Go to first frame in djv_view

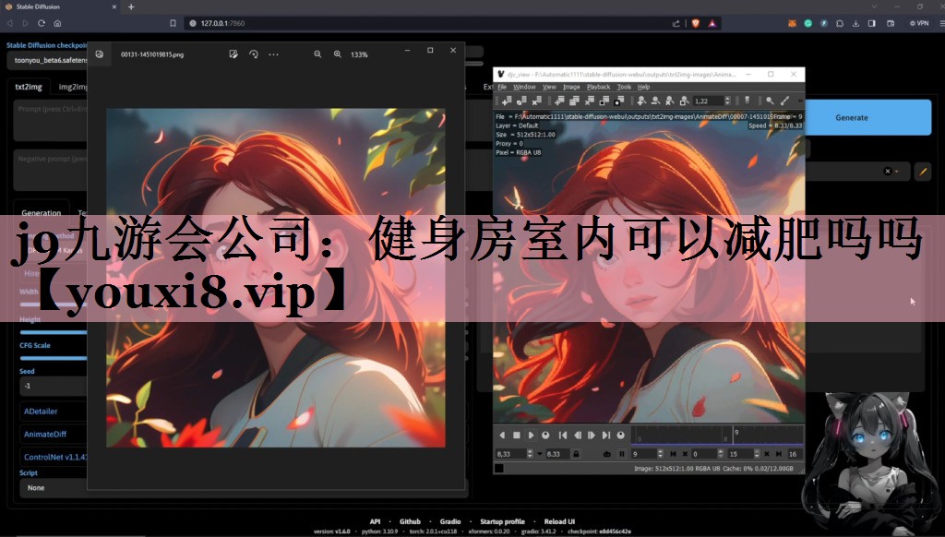pos(563,436)
